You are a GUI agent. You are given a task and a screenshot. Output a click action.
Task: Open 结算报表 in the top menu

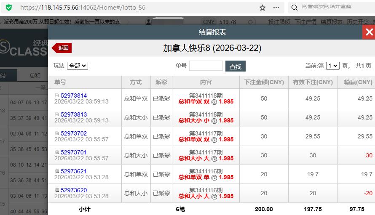tap(332, 22)
